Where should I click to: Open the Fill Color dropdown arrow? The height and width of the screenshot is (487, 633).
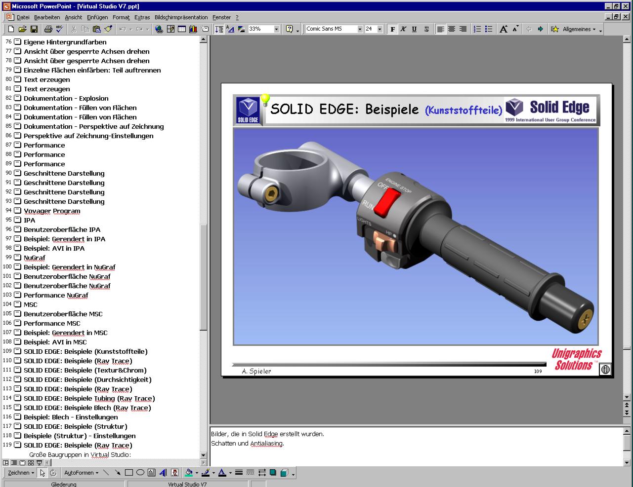(x=197, y=473)
